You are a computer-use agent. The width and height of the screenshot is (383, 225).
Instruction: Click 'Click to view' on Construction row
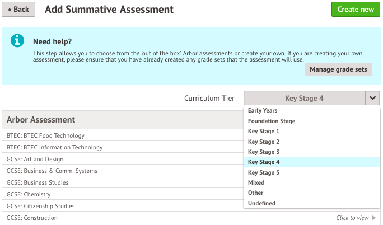click(x=352, y=218)
